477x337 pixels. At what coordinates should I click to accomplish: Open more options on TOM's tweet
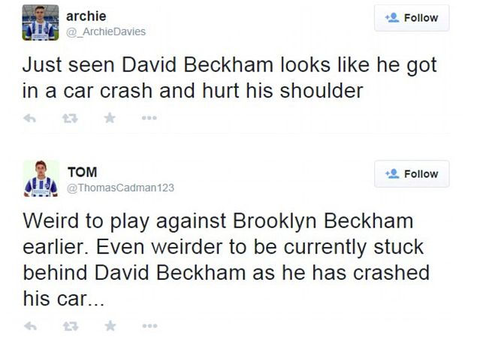(149, 326)
